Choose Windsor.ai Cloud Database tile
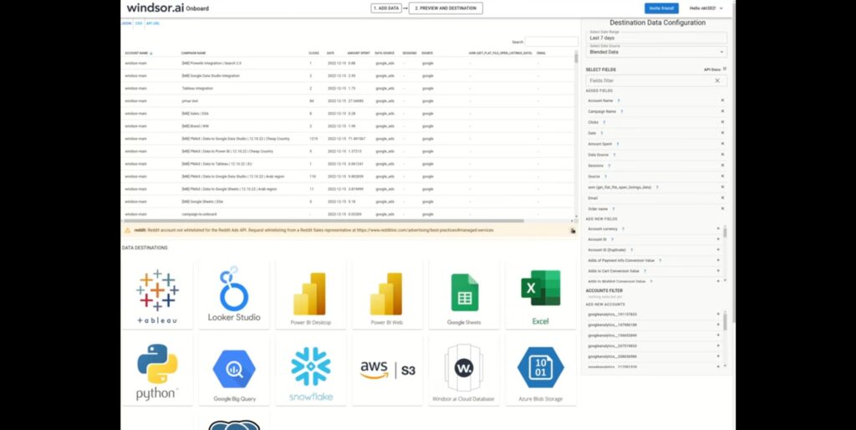 point(464,371)
